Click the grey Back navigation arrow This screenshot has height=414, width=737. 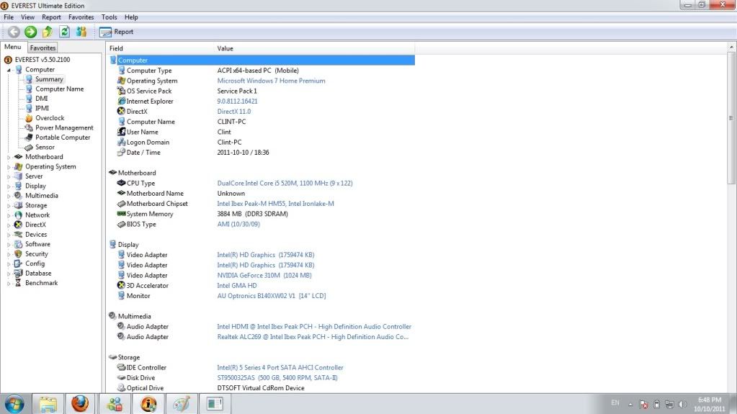14,32
